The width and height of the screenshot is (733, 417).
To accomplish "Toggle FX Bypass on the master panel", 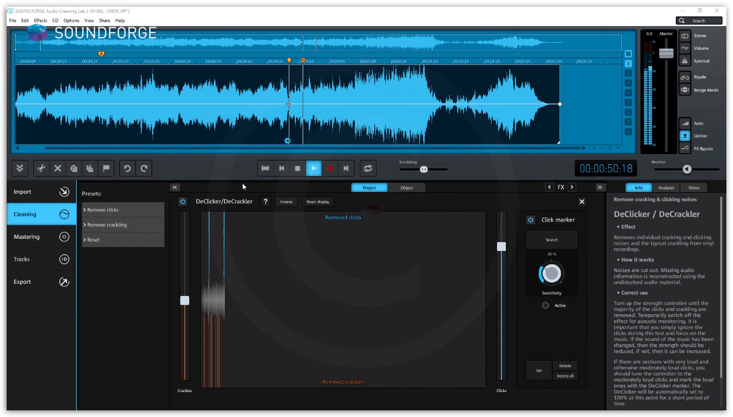I will [x=685, y=148].
